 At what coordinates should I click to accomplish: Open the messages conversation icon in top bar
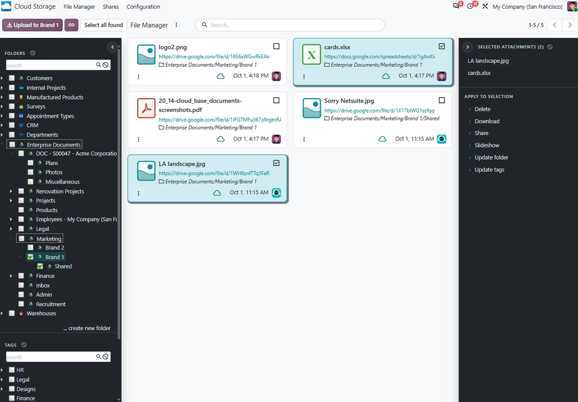tap(456, 6)
